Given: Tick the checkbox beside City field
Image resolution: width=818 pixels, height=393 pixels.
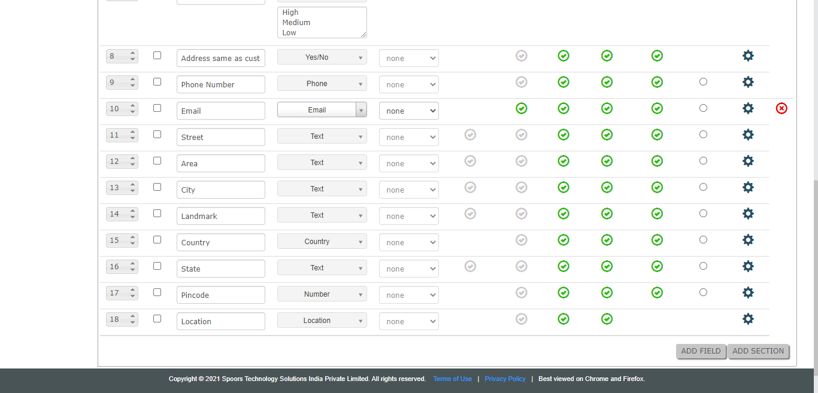Looking at the screenshot, I should 157,187.
